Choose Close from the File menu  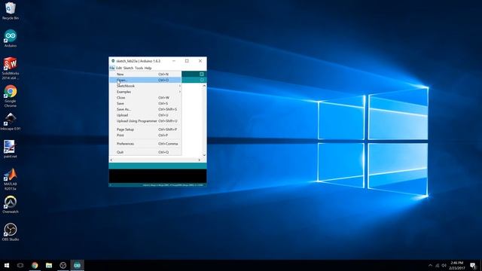pyautogui.click(x=145, y=97)
